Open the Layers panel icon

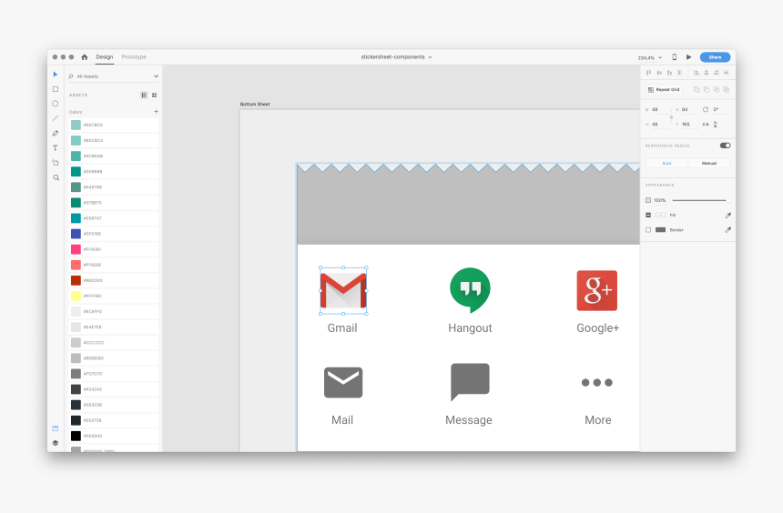coord(56,443)
